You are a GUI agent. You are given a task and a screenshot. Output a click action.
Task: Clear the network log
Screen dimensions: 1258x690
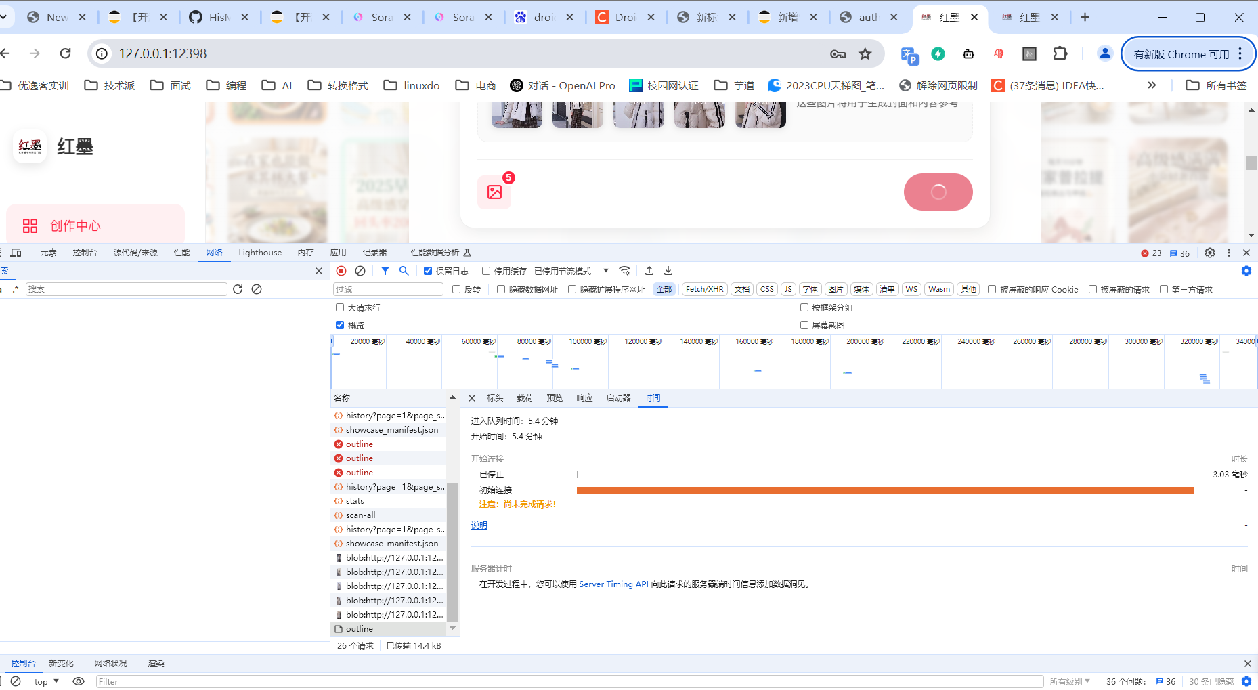click(360, 271)
